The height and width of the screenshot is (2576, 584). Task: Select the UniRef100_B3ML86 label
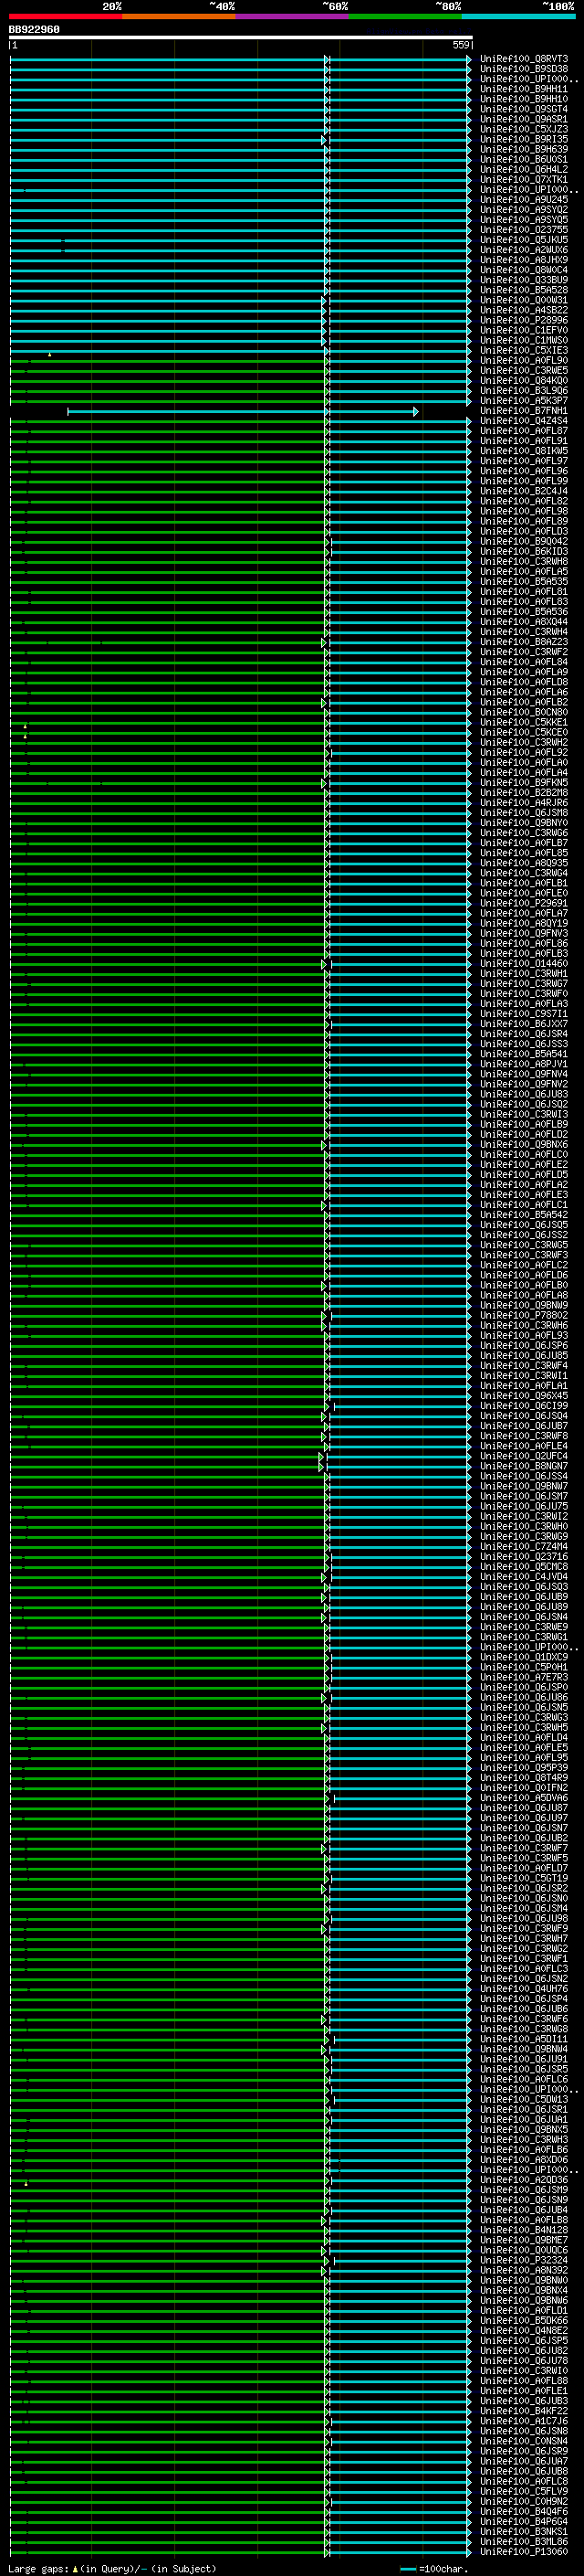pyautogui.click(x=523, y=2541)
